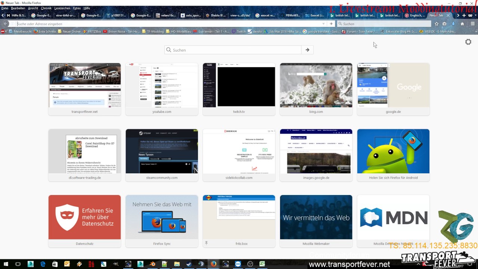The image size is (478, 269).
Task: Open TeamViewer from the taskbar
Action: pyautogui.click(x=238, y=264)
